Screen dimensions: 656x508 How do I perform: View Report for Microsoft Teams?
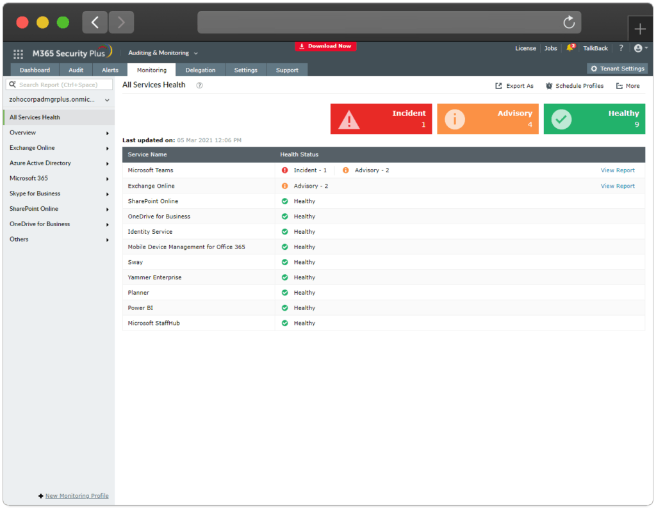pos(618,170)
